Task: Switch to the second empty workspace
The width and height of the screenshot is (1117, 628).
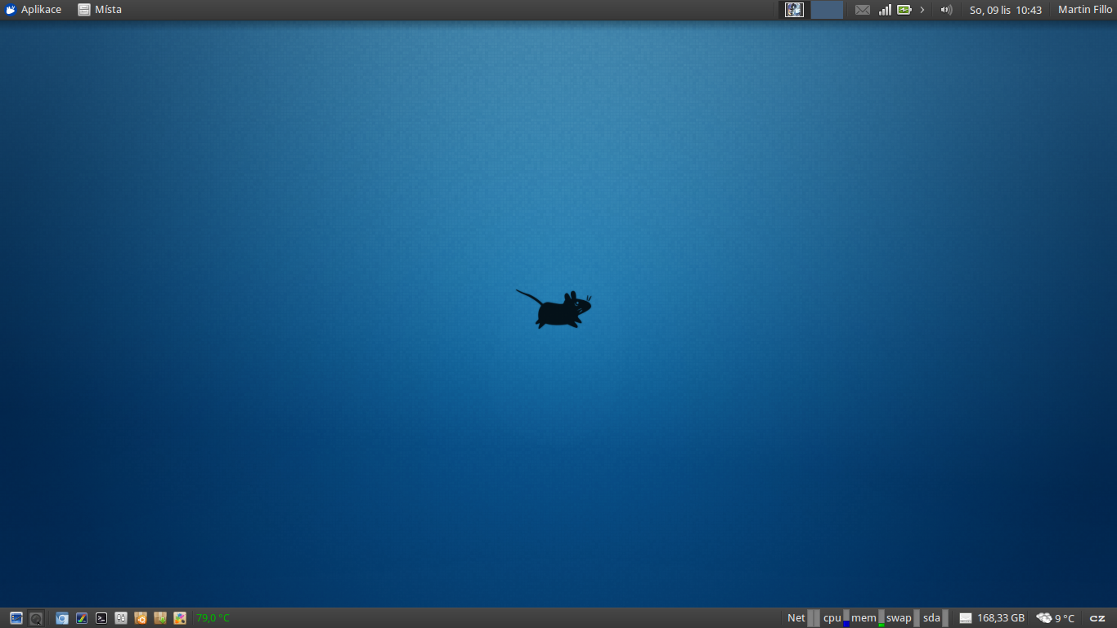Action: point(827,10)
